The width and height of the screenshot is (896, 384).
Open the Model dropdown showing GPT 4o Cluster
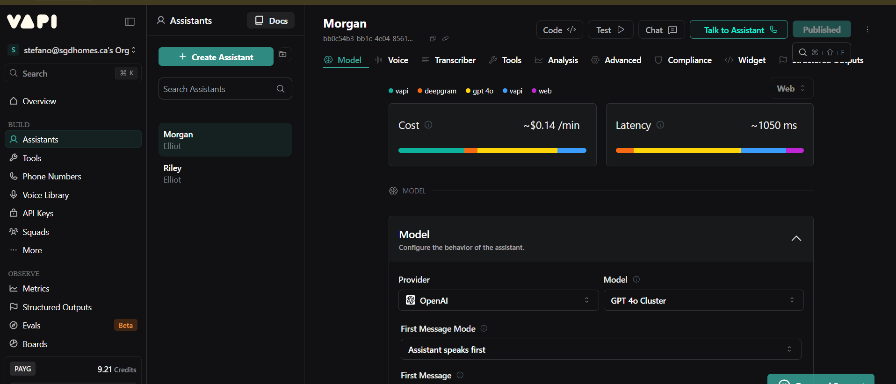[x=703, y=300]
